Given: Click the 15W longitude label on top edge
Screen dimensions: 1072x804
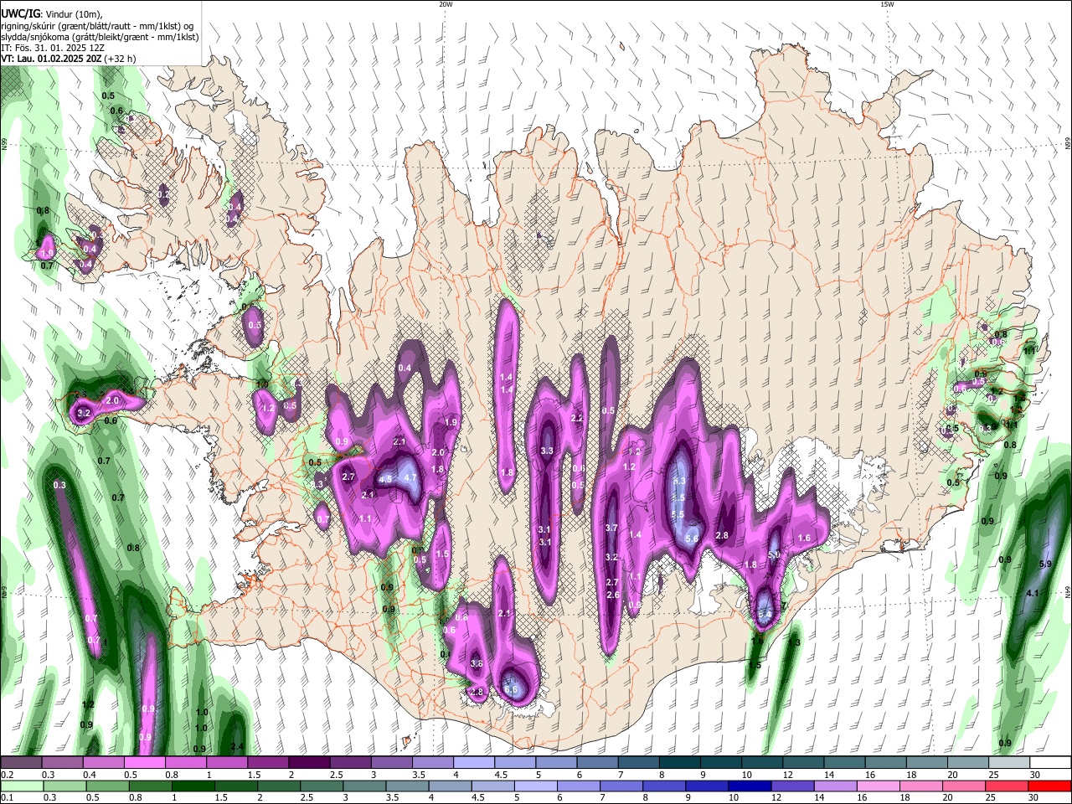Looking at the screenshot, I should click(887, 3).
